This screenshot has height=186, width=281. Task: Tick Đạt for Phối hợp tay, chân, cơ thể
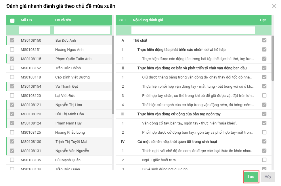pyautogui.click(x=264, y=95)
